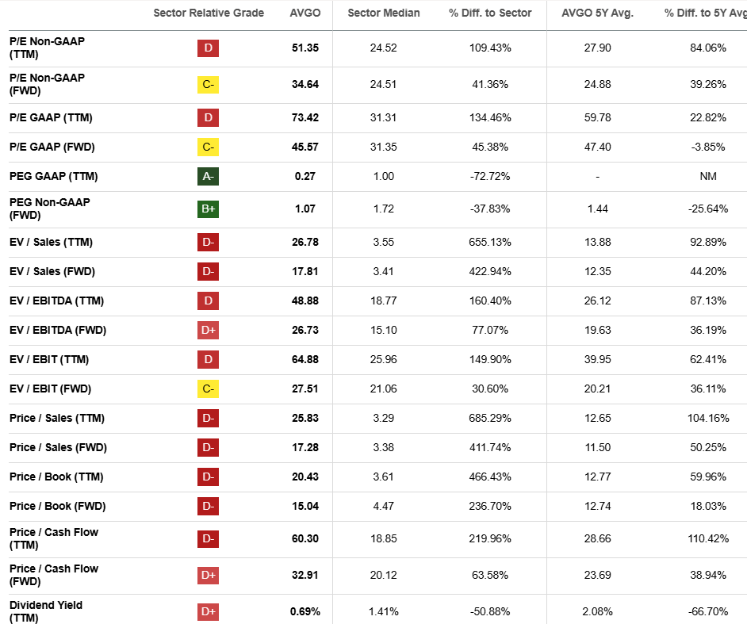The image size is (747, 624).
Task: Select the Sector Median column header
Action: (x=384, y=13)
